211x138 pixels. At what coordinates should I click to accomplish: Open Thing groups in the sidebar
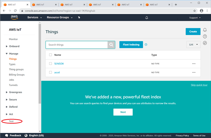pos(16,69)
